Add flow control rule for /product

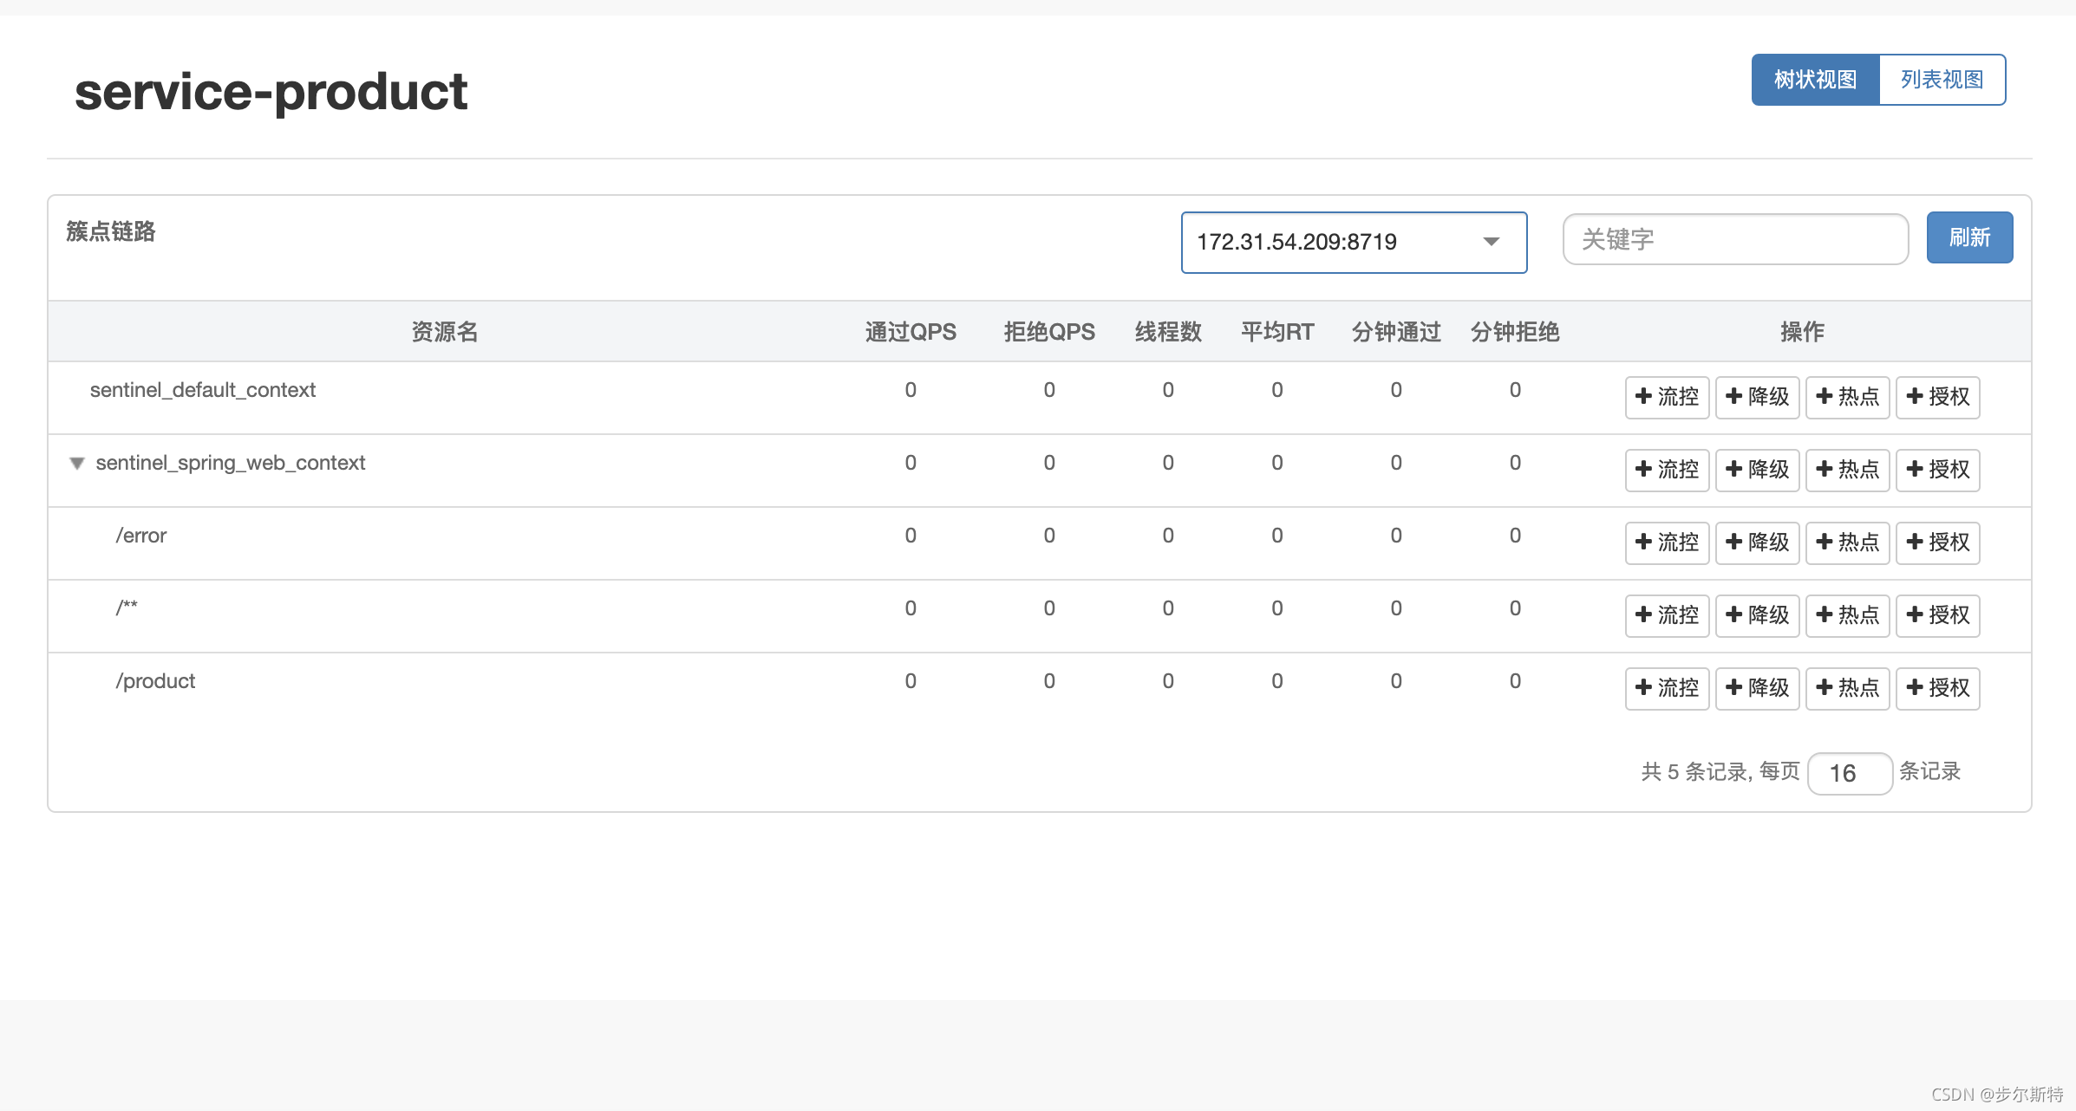[x=1666, y=688]
